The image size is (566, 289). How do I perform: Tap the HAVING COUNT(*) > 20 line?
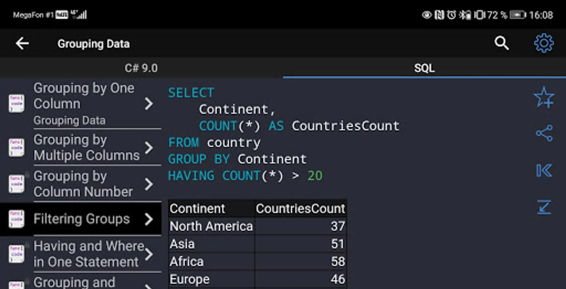tap(245, 176)
